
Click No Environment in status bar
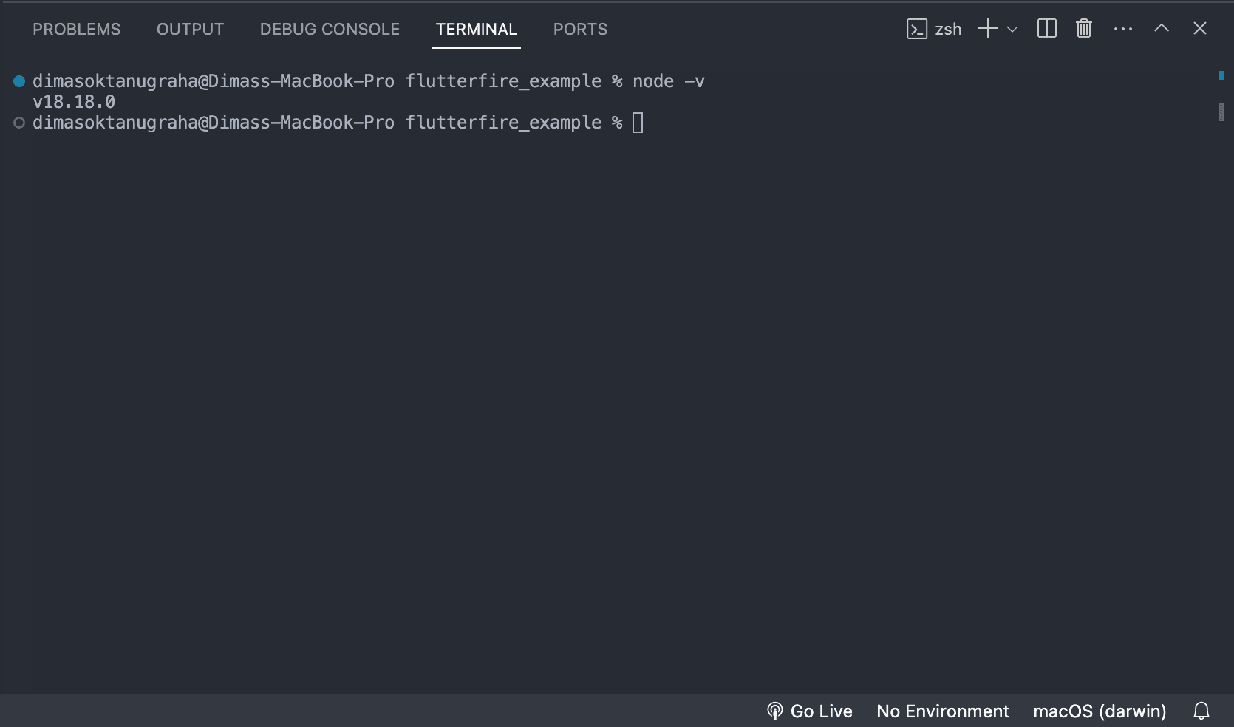tap(943, 711)
